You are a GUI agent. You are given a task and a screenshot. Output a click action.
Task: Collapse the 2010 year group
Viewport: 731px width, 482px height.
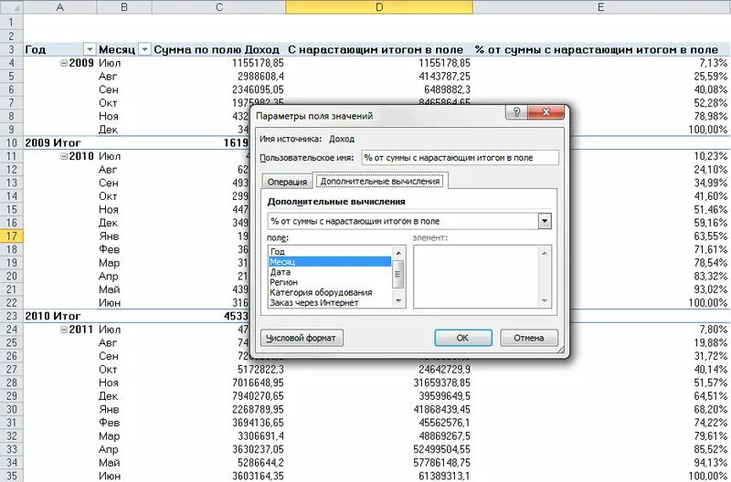(x=64, y=156)
